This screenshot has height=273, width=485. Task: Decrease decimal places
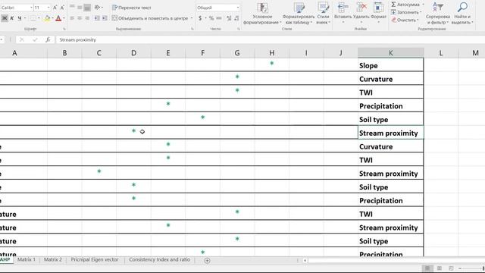(x=236, y=18)
